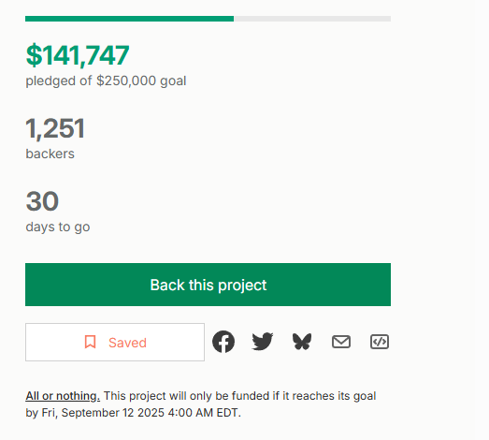Click Back this project button
Screen dimensions: 489x440
pyautogui.click(x=208, y=285)
